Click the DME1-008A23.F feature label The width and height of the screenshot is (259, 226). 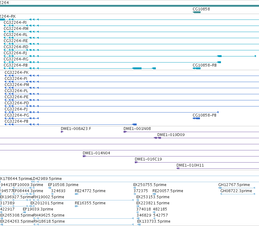click(x=76, y=129)
